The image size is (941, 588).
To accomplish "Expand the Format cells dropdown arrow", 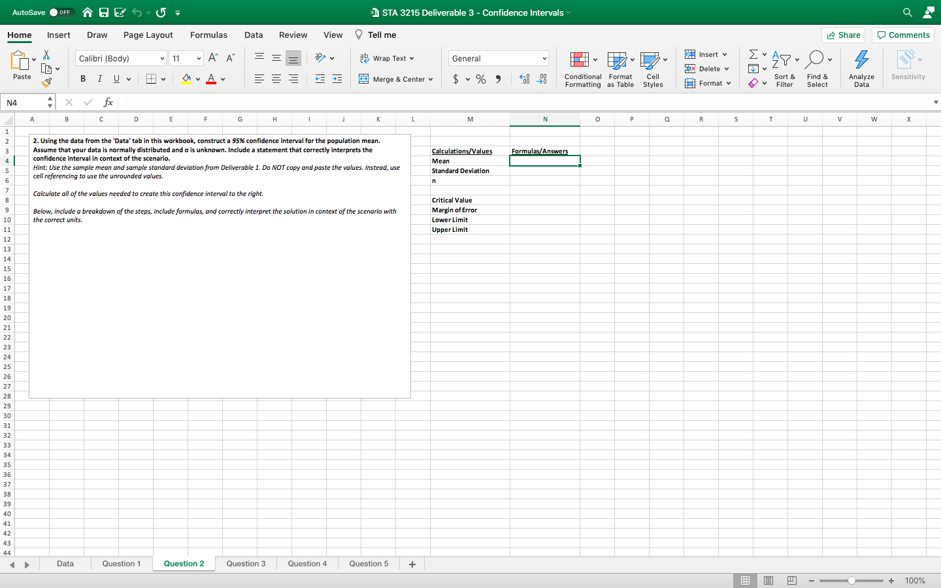I will tap(729, 84).
